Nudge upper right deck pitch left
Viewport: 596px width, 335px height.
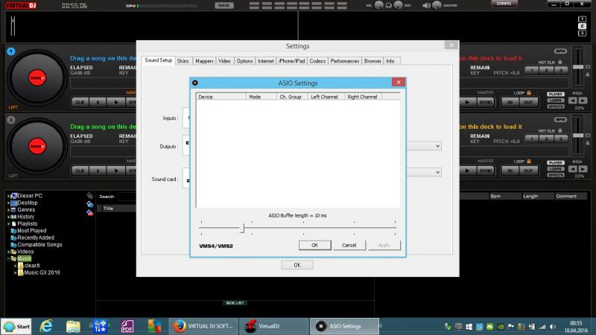coord(572,100)
